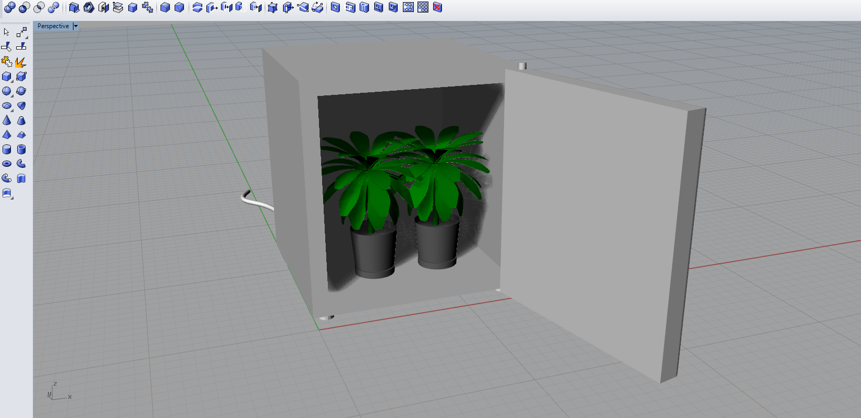The height and width of the screenshot is (418, 861).
Task: Pick the Torus solid tool
Action: 7,164
